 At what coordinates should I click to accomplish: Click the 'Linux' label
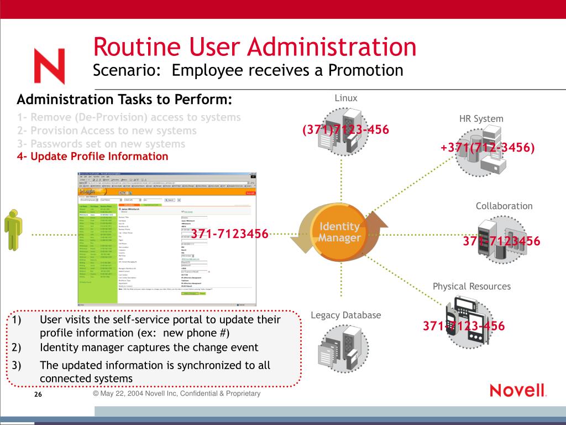pyautogui.click(x=346, y=98)
